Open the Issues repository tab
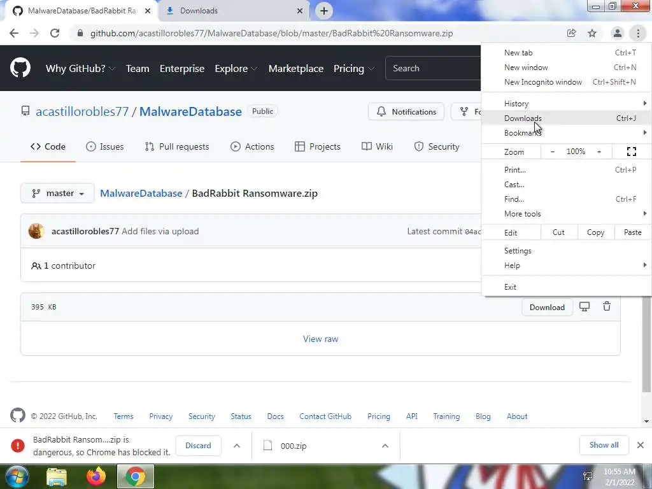The width and height of the screenshot is (652, 489). [105, 146]
